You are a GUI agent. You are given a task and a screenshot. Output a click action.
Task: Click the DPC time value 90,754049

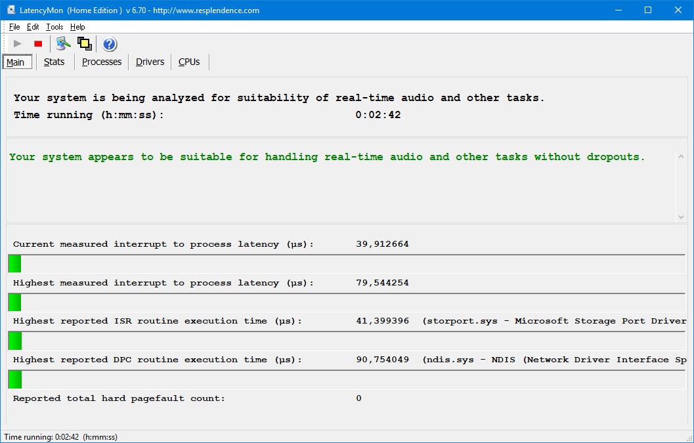coord(382,360)
